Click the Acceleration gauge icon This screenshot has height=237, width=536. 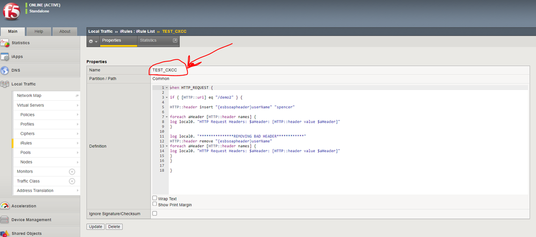[x=5, y=206]
